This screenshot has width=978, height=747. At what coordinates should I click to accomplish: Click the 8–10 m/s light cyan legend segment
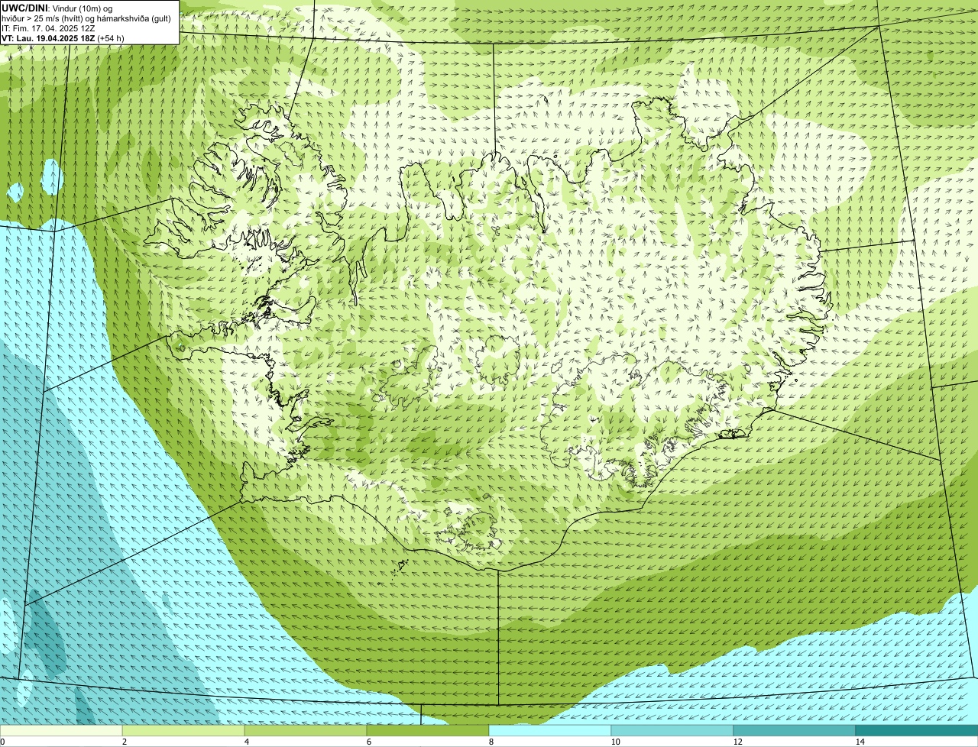pos(550,730)
